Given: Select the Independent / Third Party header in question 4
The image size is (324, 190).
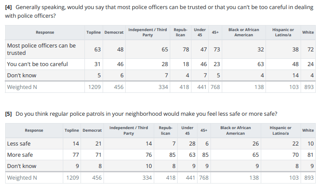Looking at the screenshot, I should [x=148, y=32].
